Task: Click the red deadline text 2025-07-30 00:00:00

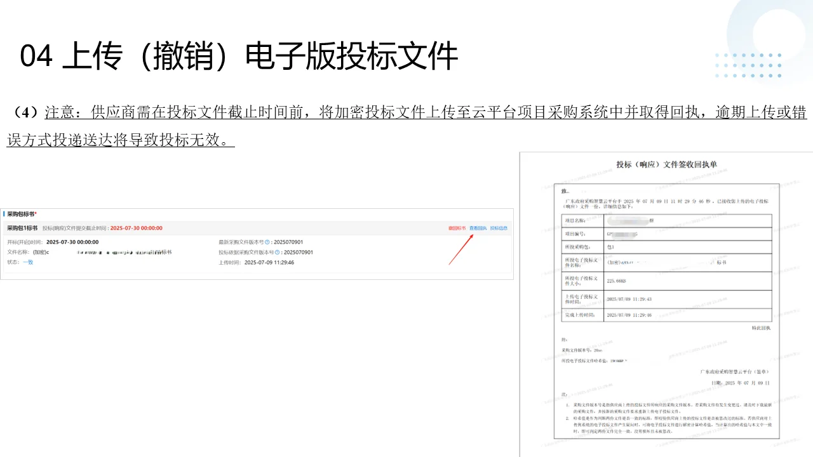Action: click(137, 227)
